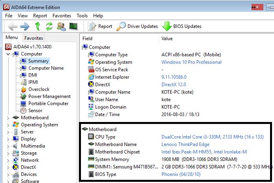The image size is (274, 183).
Task: Select Motherboard chip icon in tree
Action: (x=16, y=118)
